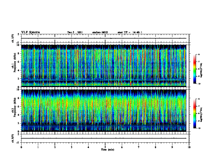213x165 pixels.
Task: Click the ch.1(V) waveform axis label
Action: click(x=13, y=38)
